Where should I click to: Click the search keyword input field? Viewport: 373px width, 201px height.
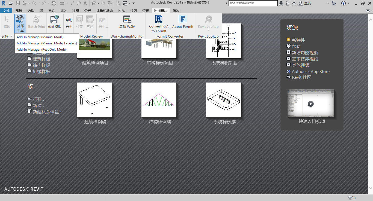tap(253, 3)
